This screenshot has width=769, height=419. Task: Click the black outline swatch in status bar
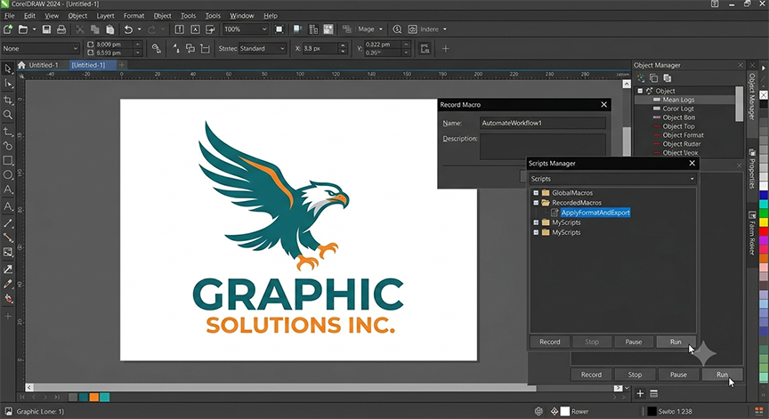pyautogui.click(x=652, y=411)
